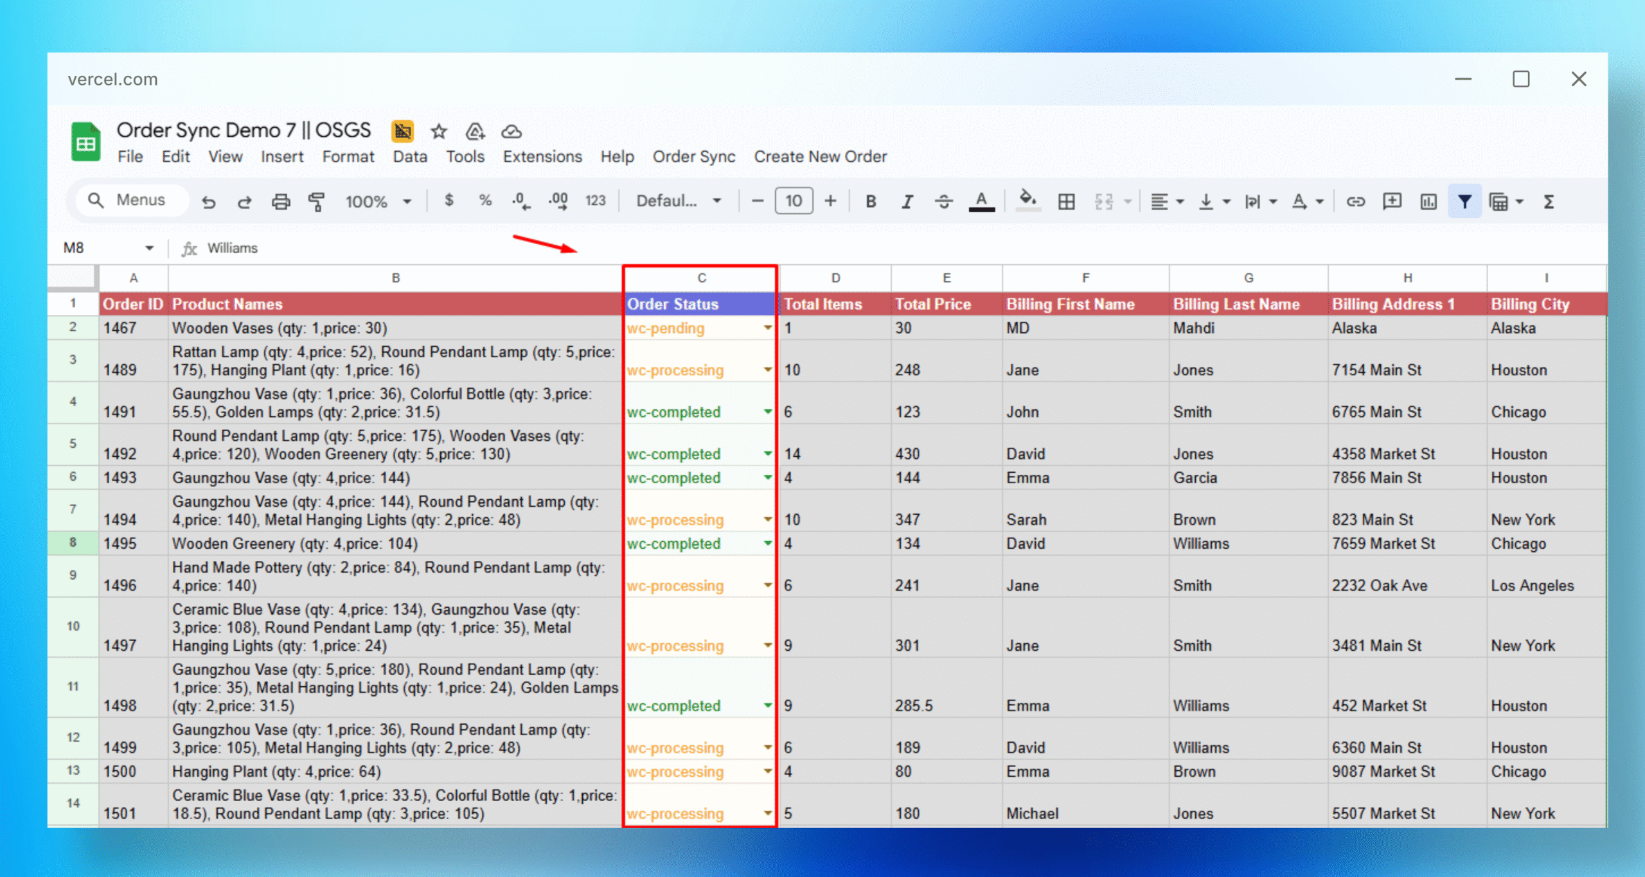Select the Billing First Name 'Michael' cell

pyautogui.click(x=1085, y=804)
